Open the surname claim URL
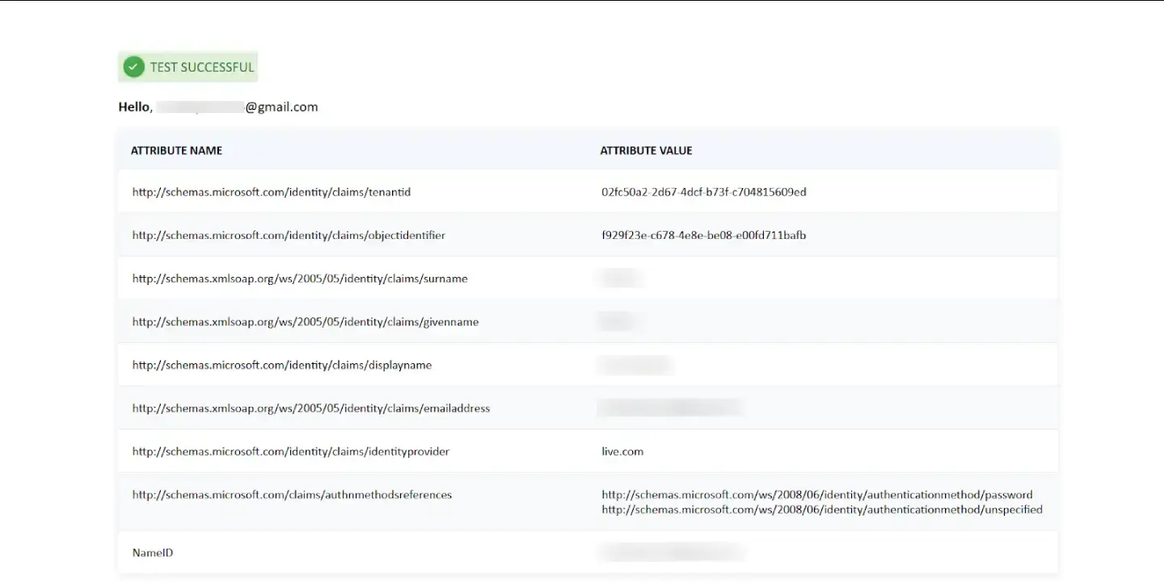Viewport: 1164px width, 582px height. (x=300, y=278)
